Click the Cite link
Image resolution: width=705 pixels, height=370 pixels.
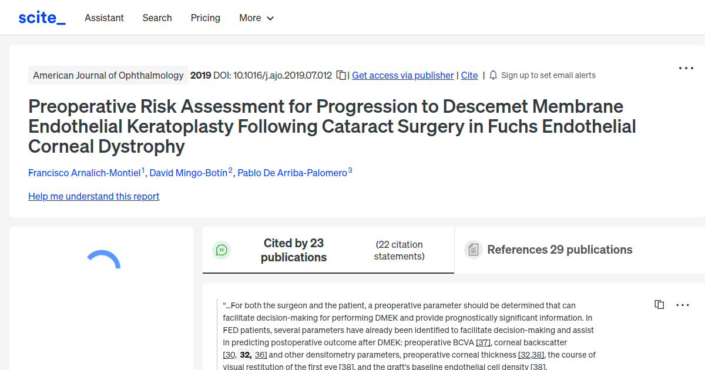pos(469,75)
